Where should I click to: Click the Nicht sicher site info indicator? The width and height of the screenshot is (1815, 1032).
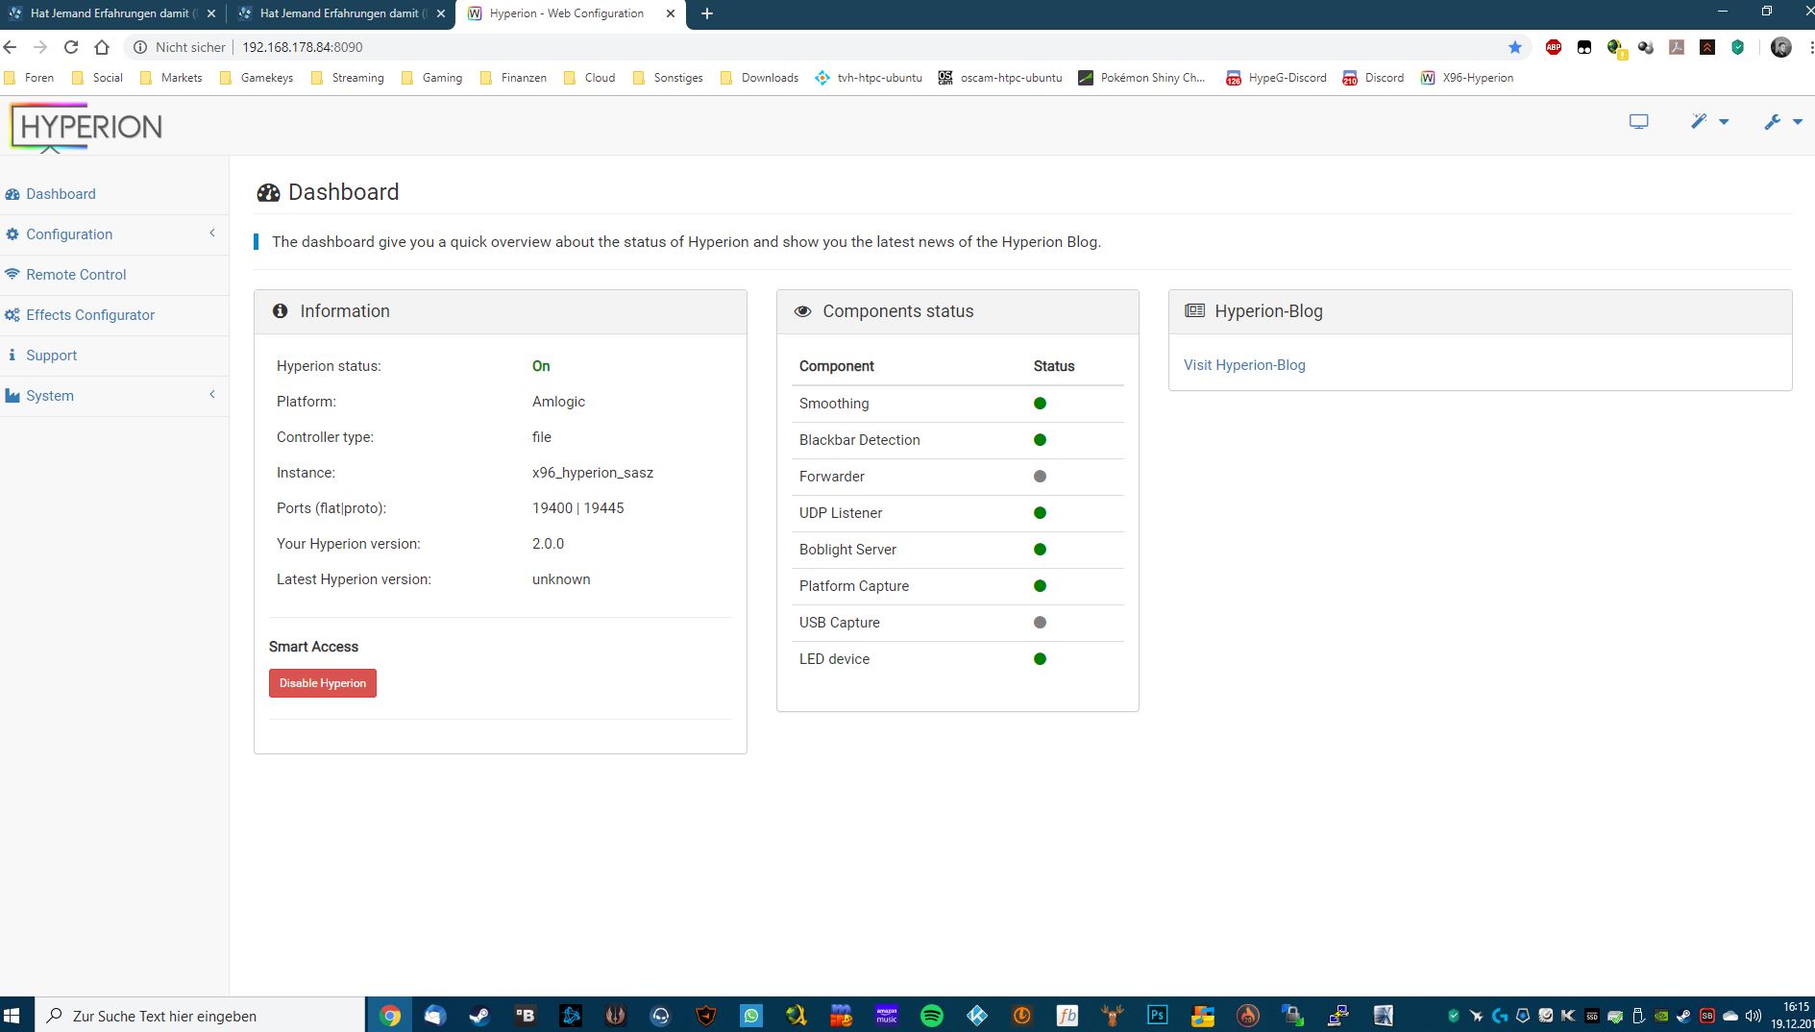click(179, 47)
